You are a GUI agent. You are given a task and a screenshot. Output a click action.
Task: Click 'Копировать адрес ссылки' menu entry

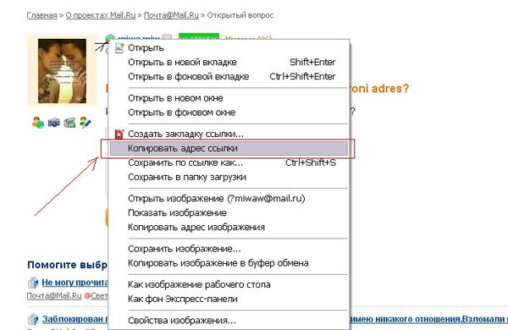tap(229, 148)
